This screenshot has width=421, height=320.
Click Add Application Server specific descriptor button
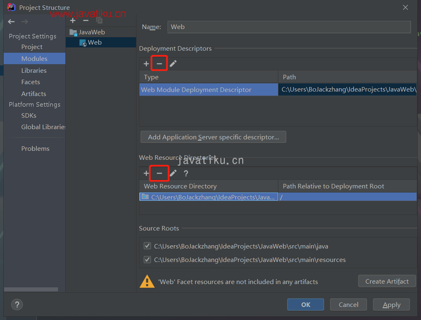pos(213,137)
